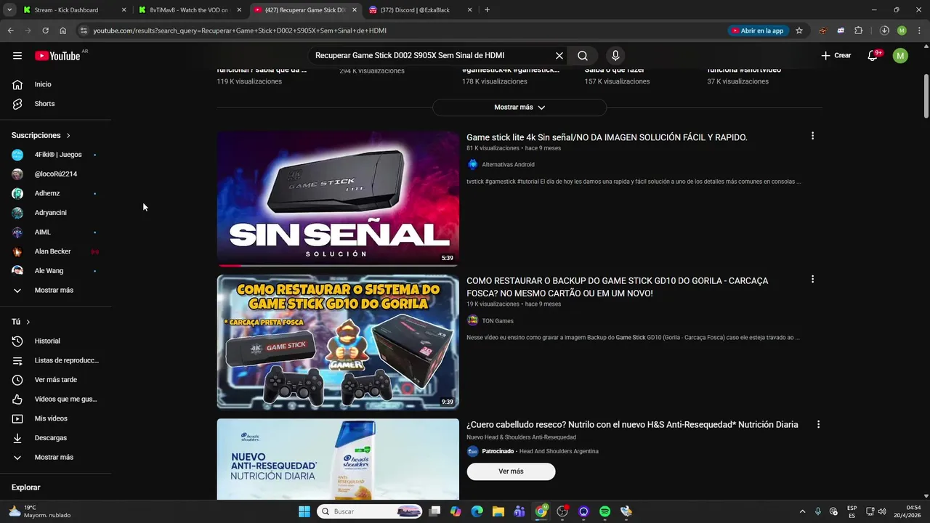Go to the YouTube home logo
This screenshot has width=930, height=523.
click(x=57, y=56)
